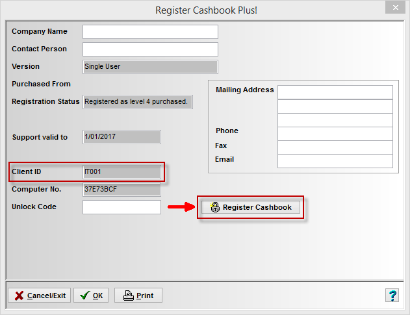
Task: Click the printer icon on Print button
Action: (x=129, y=296)
